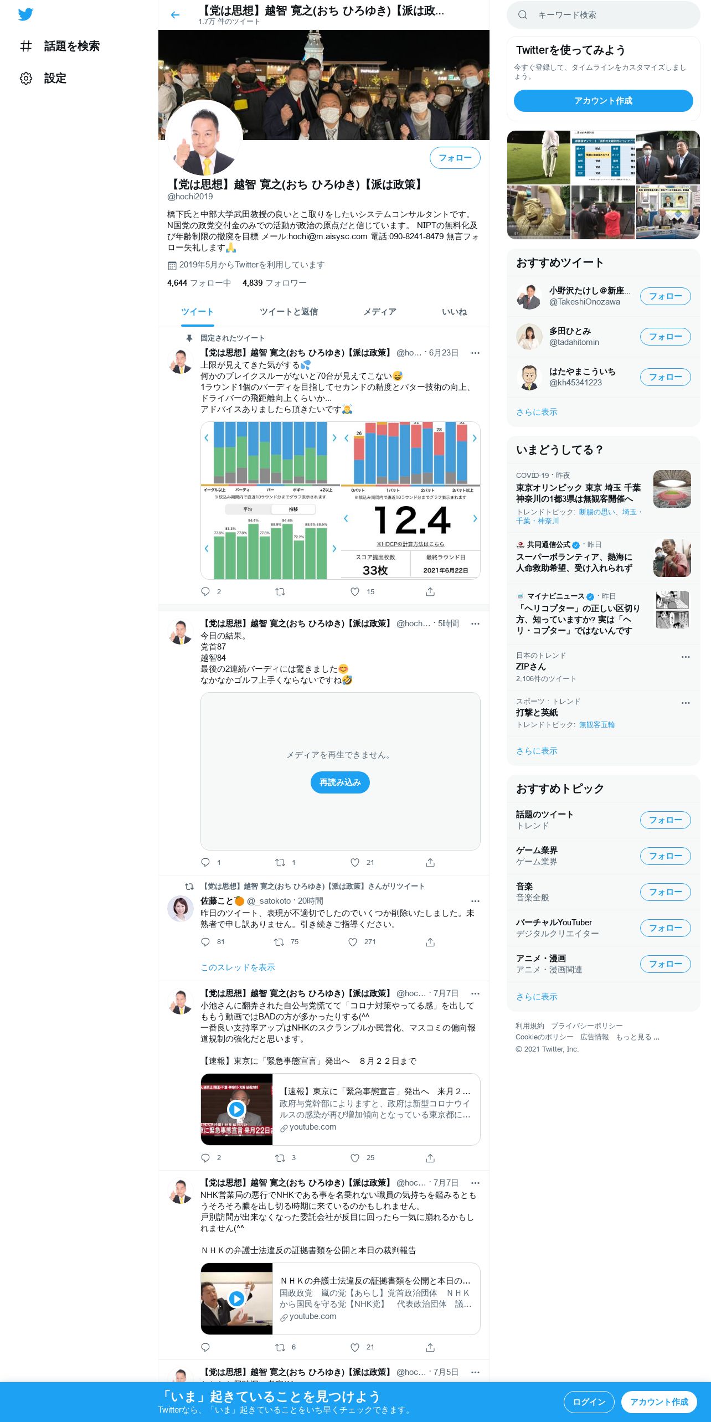Click the Twitter bird logo
Image resolution: width=711 pixels, height=1422 pixels.
click(25, 14)
